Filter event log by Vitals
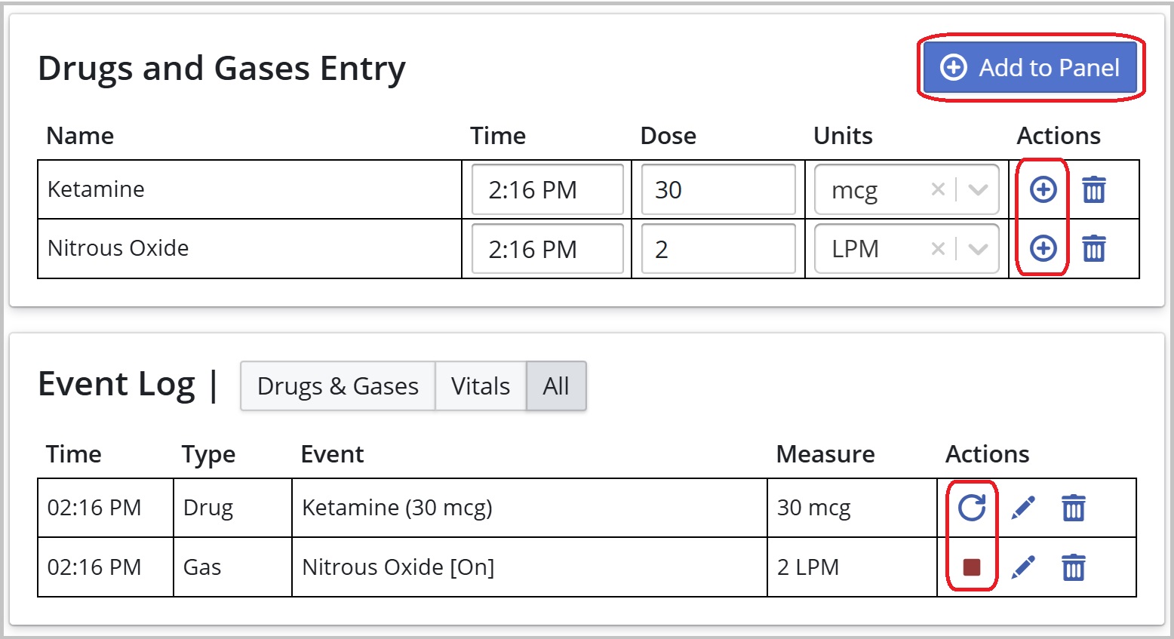 pyautogui.click(x=481, y=386)
